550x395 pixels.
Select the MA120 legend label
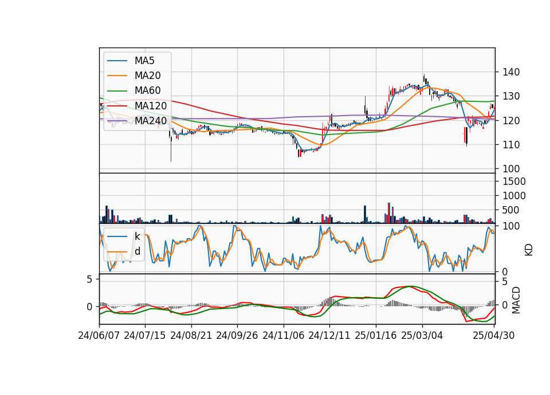[151, 106]
